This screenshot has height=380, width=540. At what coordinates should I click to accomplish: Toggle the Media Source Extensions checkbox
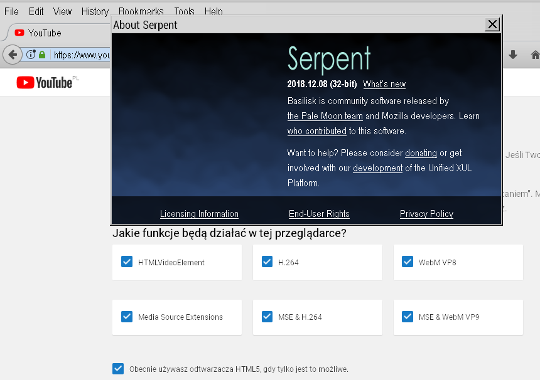[127, 317]
